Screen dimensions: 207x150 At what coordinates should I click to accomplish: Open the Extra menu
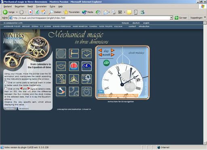[x=52, y=6]
